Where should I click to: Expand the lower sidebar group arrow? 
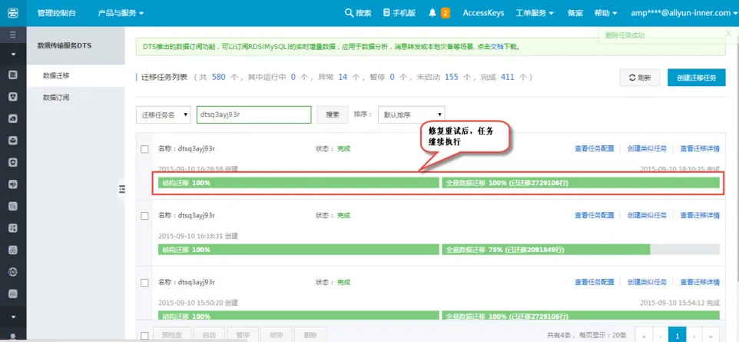tap(13, 317)
